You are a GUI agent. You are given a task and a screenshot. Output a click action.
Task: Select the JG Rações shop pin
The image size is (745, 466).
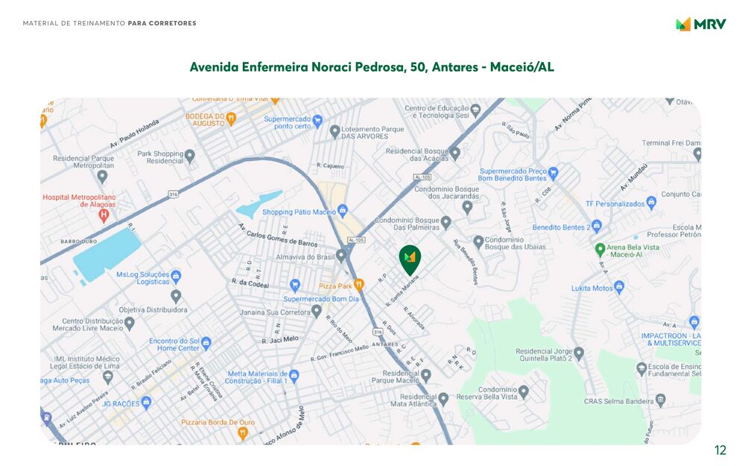pyautogui.click(x=146, y=403)
